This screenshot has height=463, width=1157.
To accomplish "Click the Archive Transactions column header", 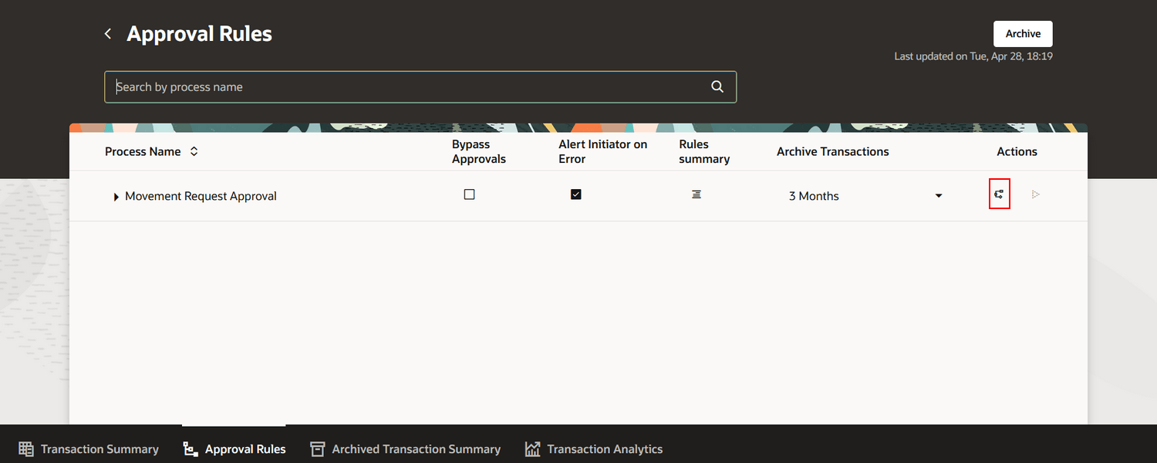I will 832,152.
